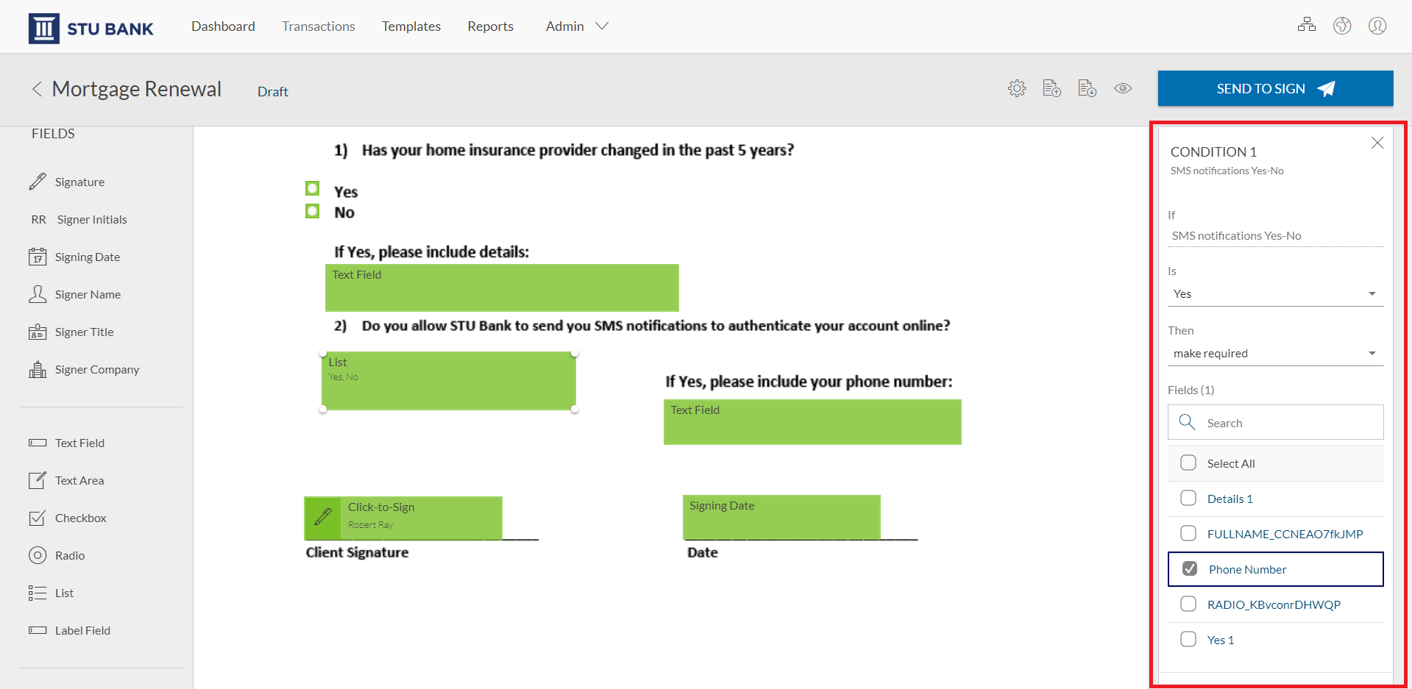Viewport: 1412px width, 689px height.
Task: Select the Signature field pen icon
Action: click(x=38, y=182)
